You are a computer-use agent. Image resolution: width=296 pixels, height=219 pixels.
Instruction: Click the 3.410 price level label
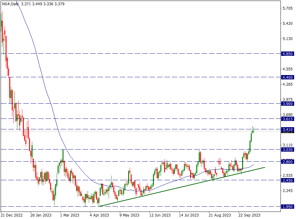[288, 130]
